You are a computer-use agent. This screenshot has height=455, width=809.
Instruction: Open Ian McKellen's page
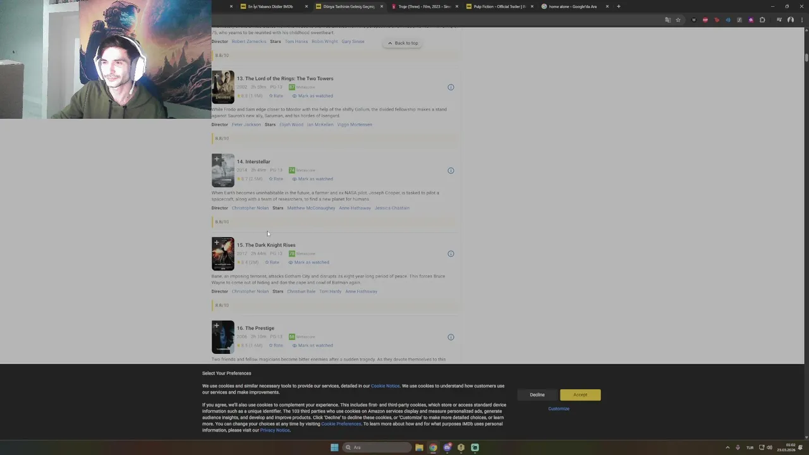pos(320,124)
